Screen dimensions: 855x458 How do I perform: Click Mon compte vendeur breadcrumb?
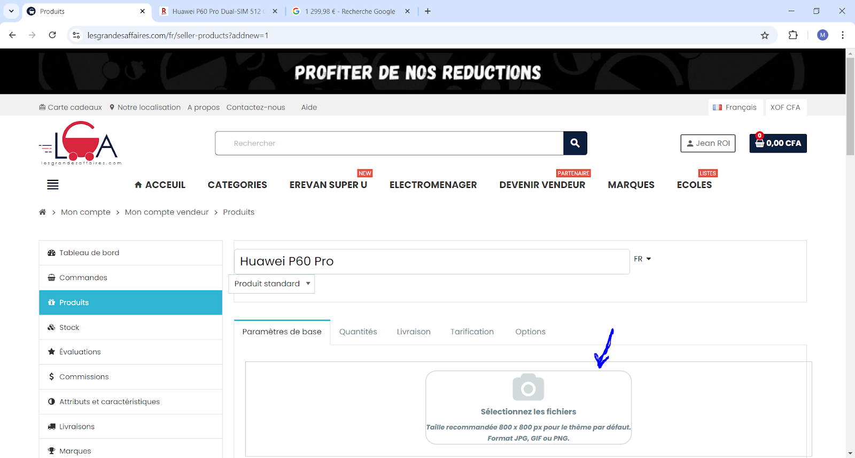click(x=167, y=212)
